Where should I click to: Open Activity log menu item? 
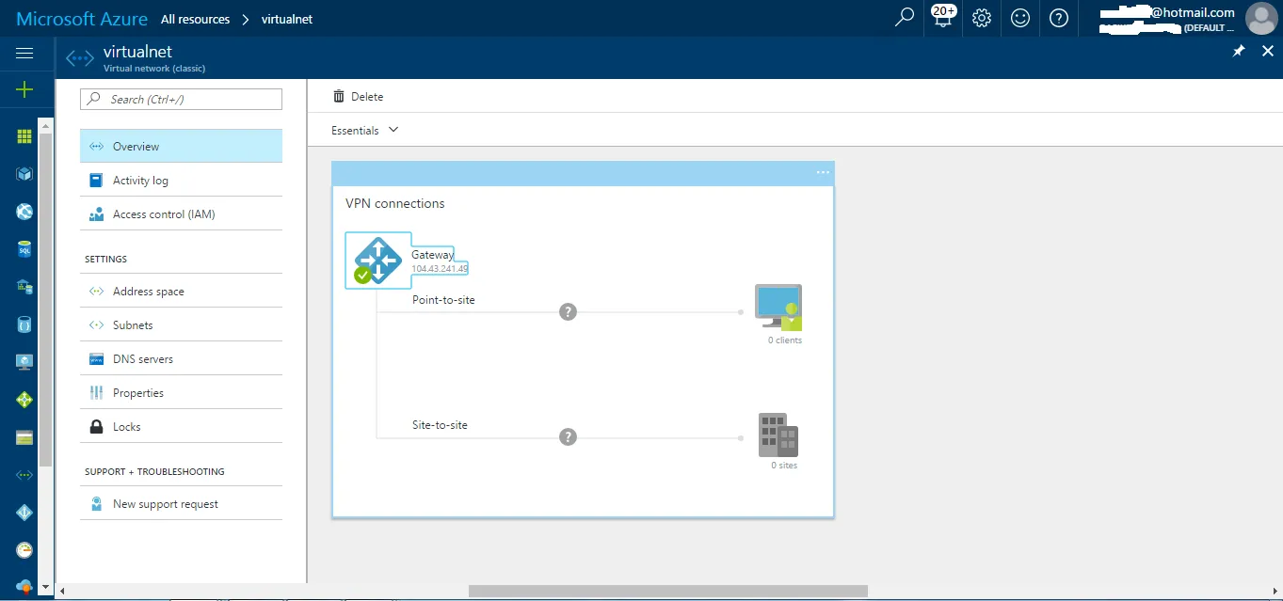[x=181, y=180]
